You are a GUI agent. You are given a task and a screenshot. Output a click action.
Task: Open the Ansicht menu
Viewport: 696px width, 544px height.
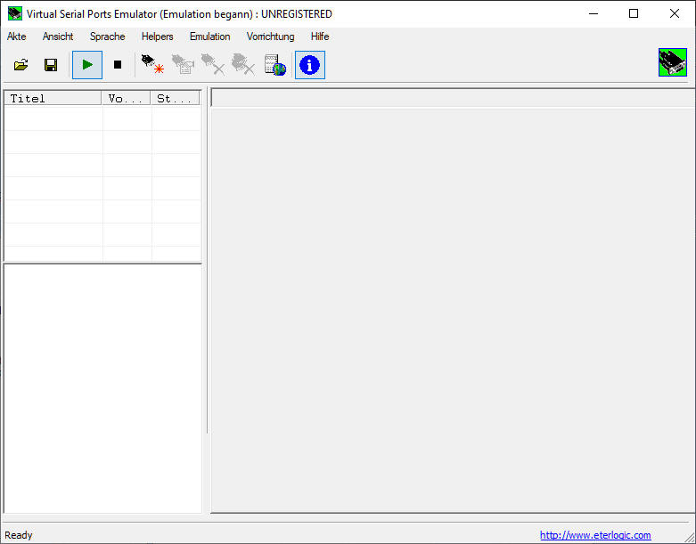pyautogui.click(x=58, y=37)
